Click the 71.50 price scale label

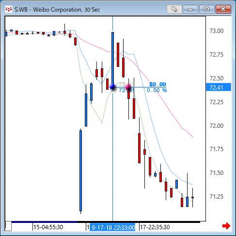[x=217, y=173]
